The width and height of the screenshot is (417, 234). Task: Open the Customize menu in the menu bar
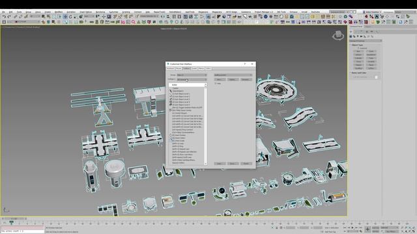113,12
